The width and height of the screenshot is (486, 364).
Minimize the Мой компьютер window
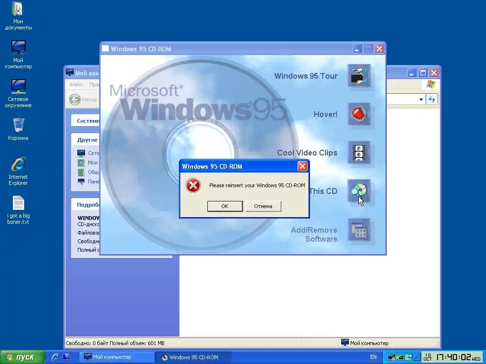pyautogui.click(x=411, y=73)
